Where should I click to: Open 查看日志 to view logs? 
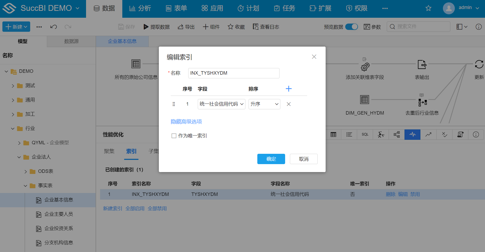(x=266, y=26)
